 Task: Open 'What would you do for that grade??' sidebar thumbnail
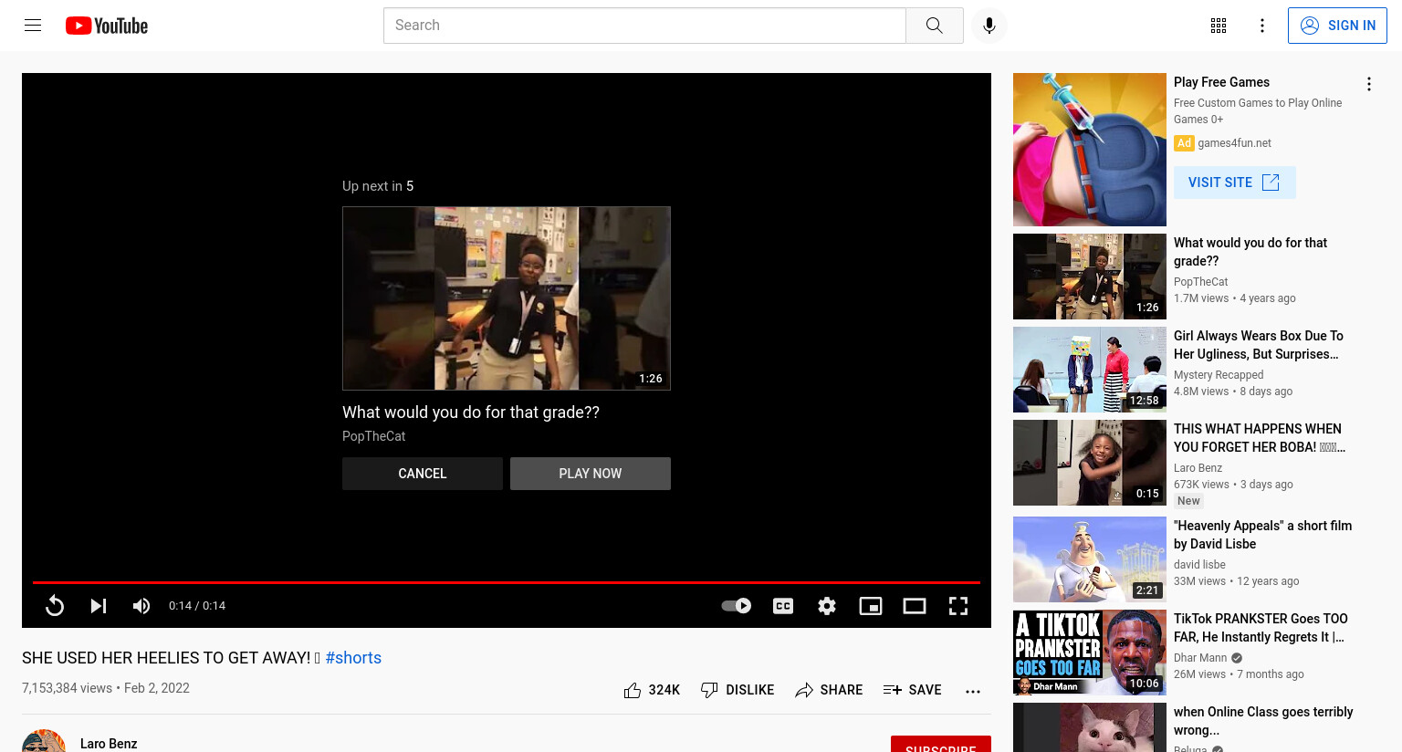pyautogui.click(x=1090, y=277)
